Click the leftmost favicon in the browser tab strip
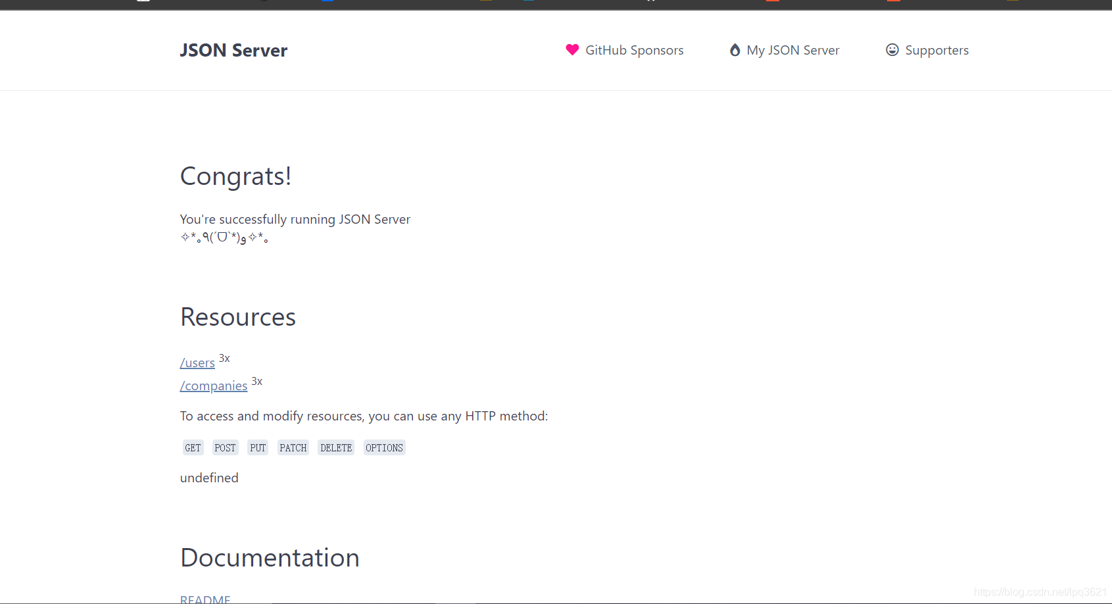The image size is (1112, 604). coord(143,1)
